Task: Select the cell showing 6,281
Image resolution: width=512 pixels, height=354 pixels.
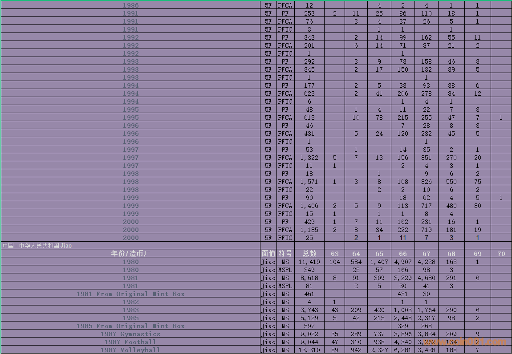Action: (402, 350)
